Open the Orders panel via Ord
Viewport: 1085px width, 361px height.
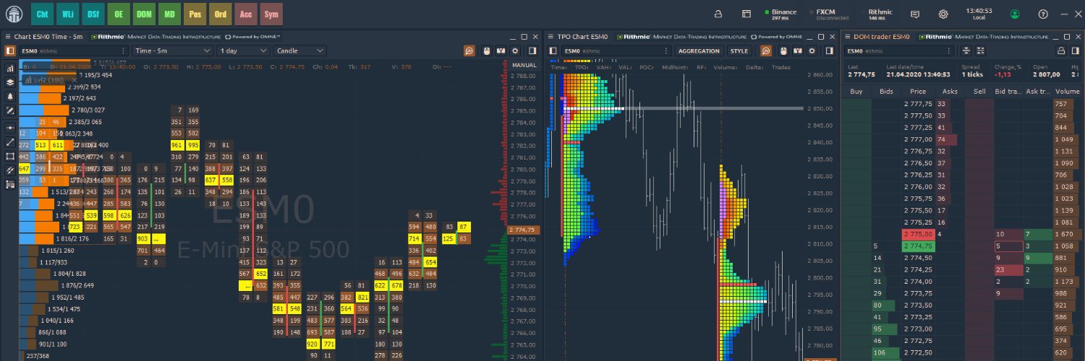pos(220,14)
